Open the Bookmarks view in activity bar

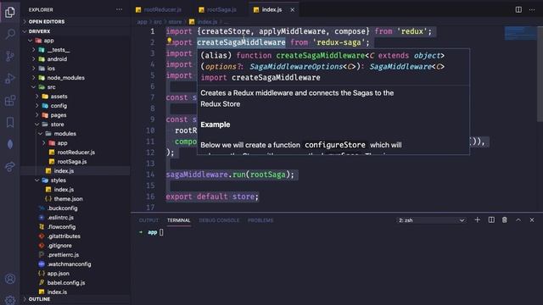click(x=10, y=122)
